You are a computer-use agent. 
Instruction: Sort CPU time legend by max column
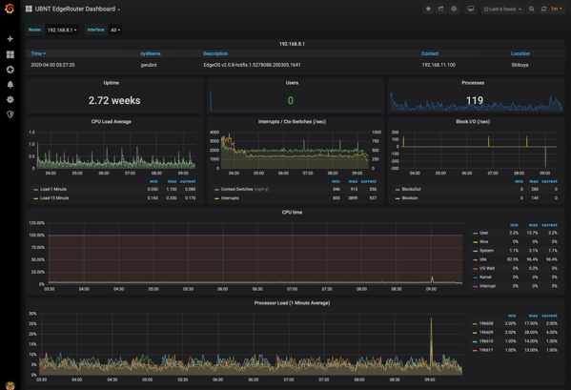point(533,225)
